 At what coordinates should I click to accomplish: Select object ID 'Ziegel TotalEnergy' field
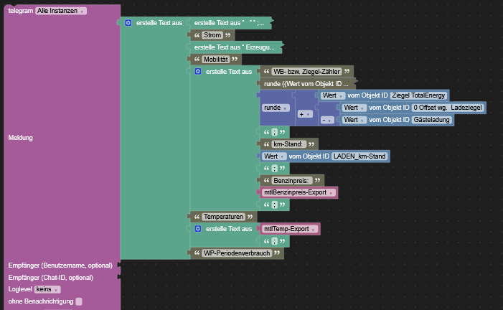coord(418,95)
